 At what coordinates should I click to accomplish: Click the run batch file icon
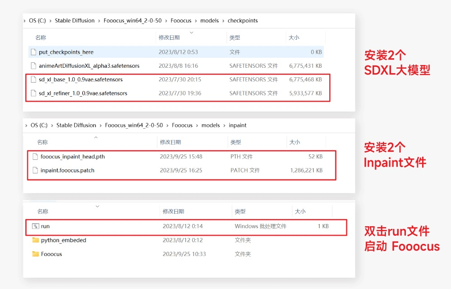pyautogui.click(x=36, y=226)
